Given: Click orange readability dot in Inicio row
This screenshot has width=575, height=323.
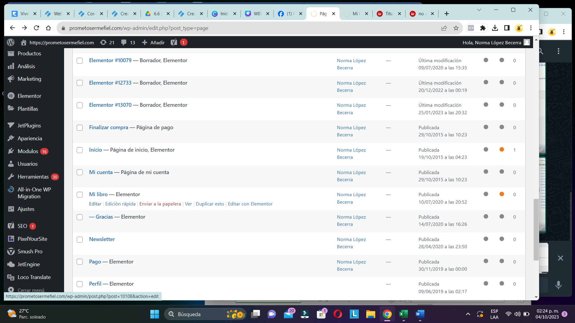Looking at the screenshot, I should tap(502, 150).
